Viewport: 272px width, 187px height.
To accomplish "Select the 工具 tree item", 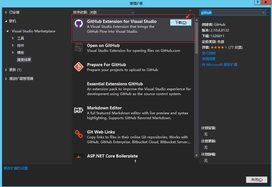I will point(20,38).
